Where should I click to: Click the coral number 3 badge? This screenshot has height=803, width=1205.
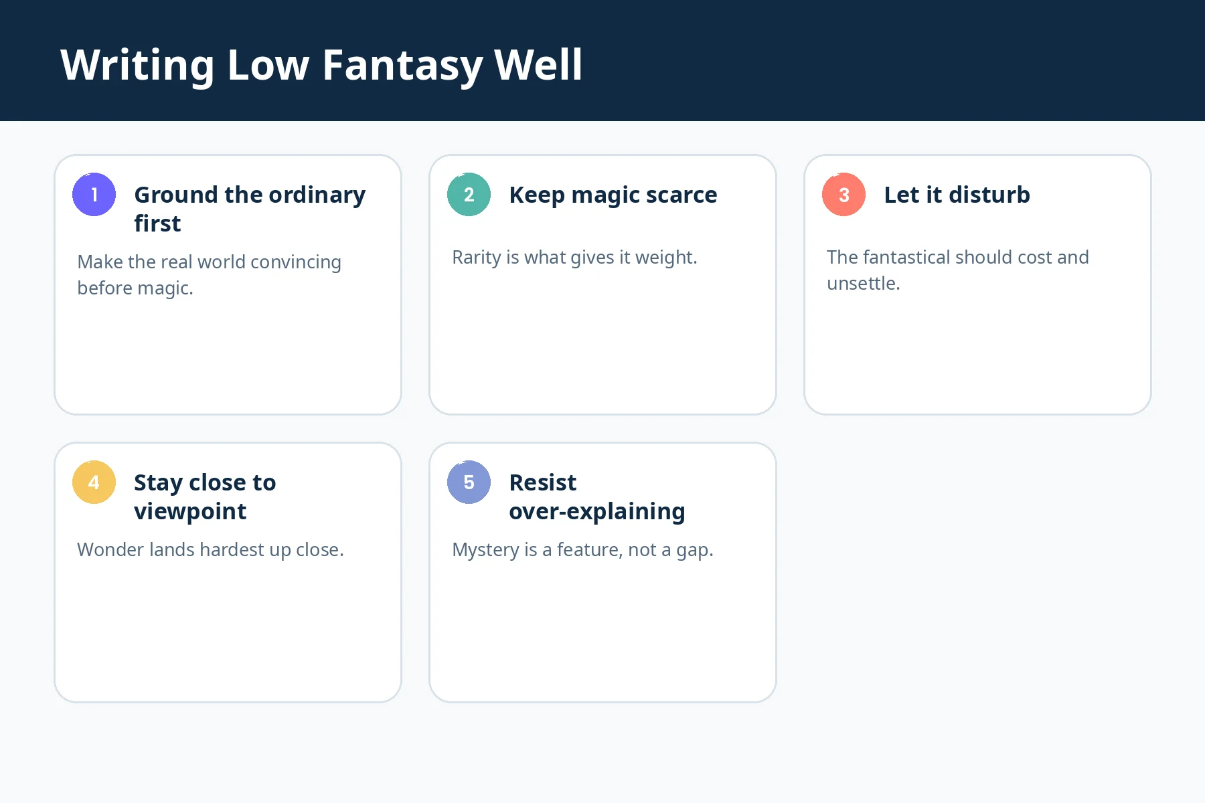coord(843,195)
